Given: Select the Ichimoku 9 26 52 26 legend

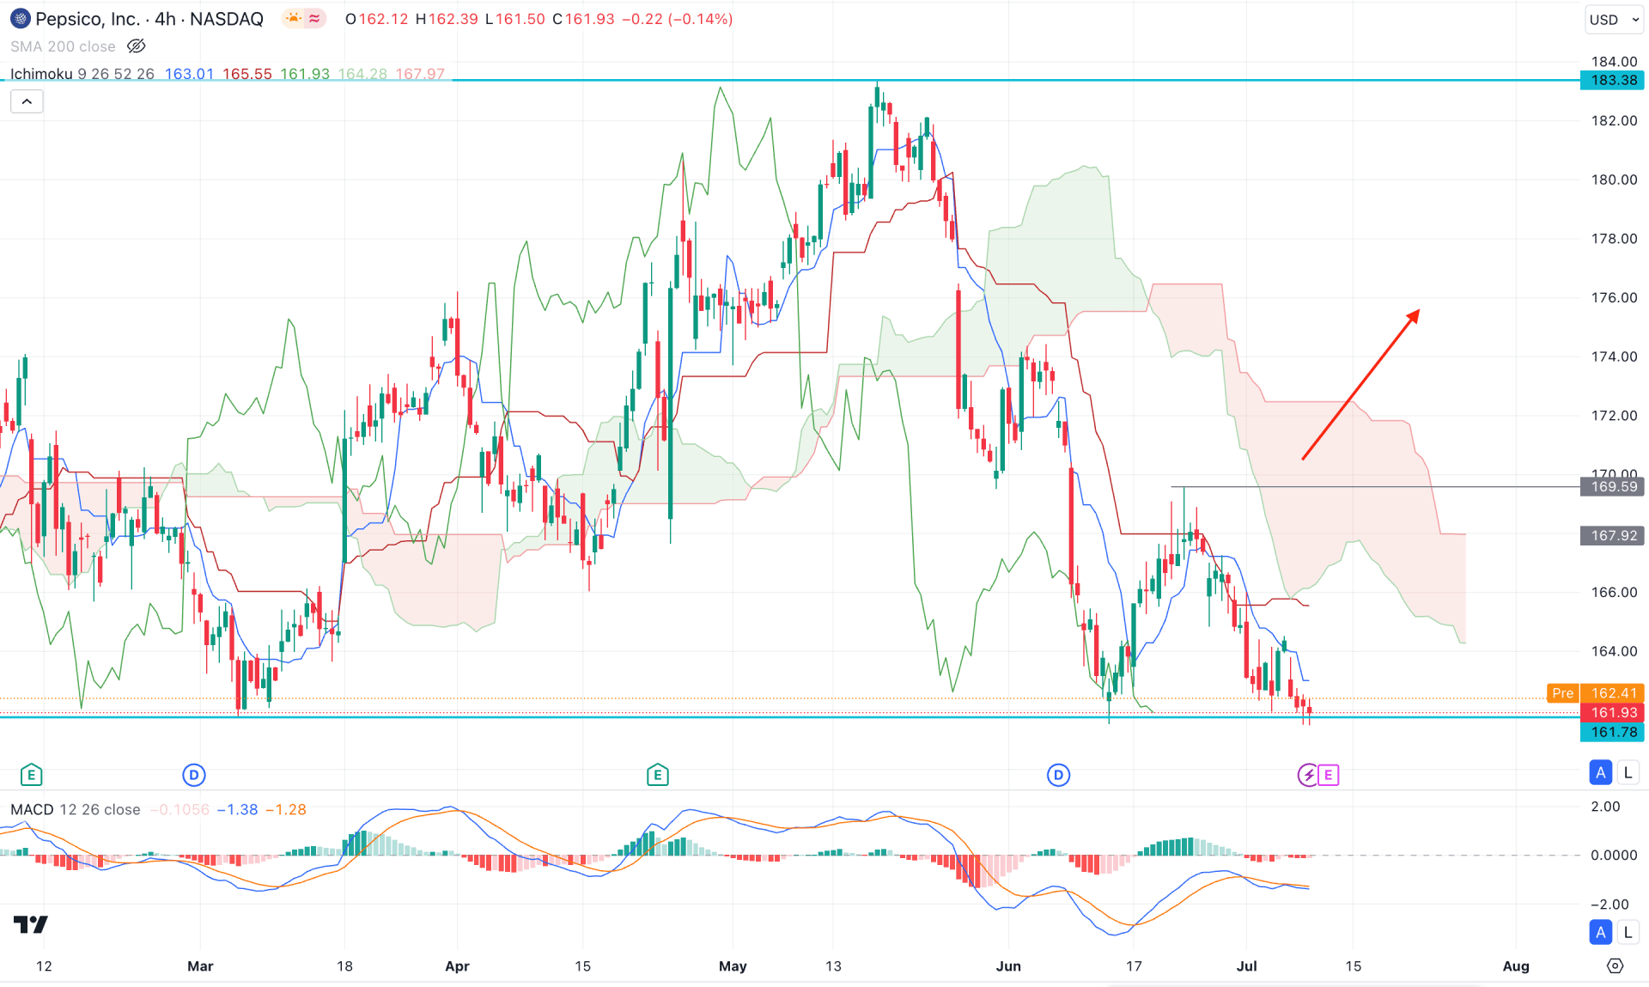Looking at the screenshot, I should (82, 74).
